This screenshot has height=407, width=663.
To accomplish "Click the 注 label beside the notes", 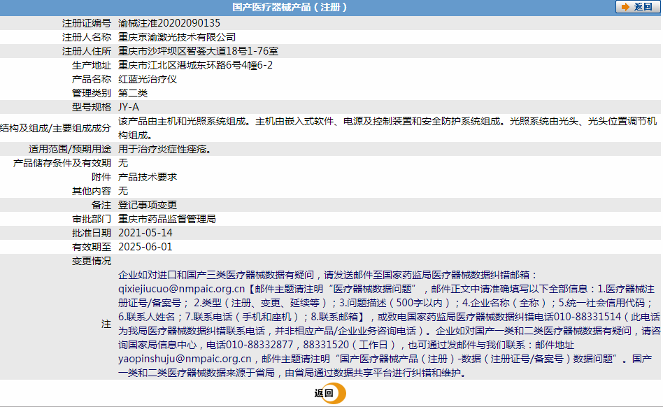I will tap(106, 324).
